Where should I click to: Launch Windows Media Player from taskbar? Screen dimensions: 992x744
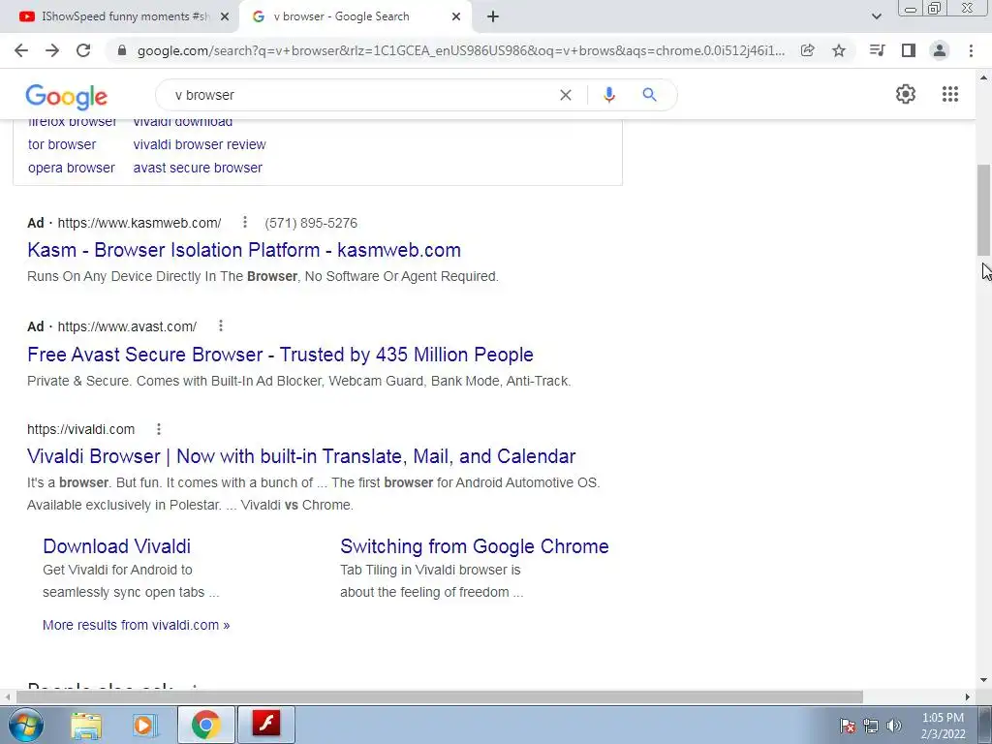[145, 725]
